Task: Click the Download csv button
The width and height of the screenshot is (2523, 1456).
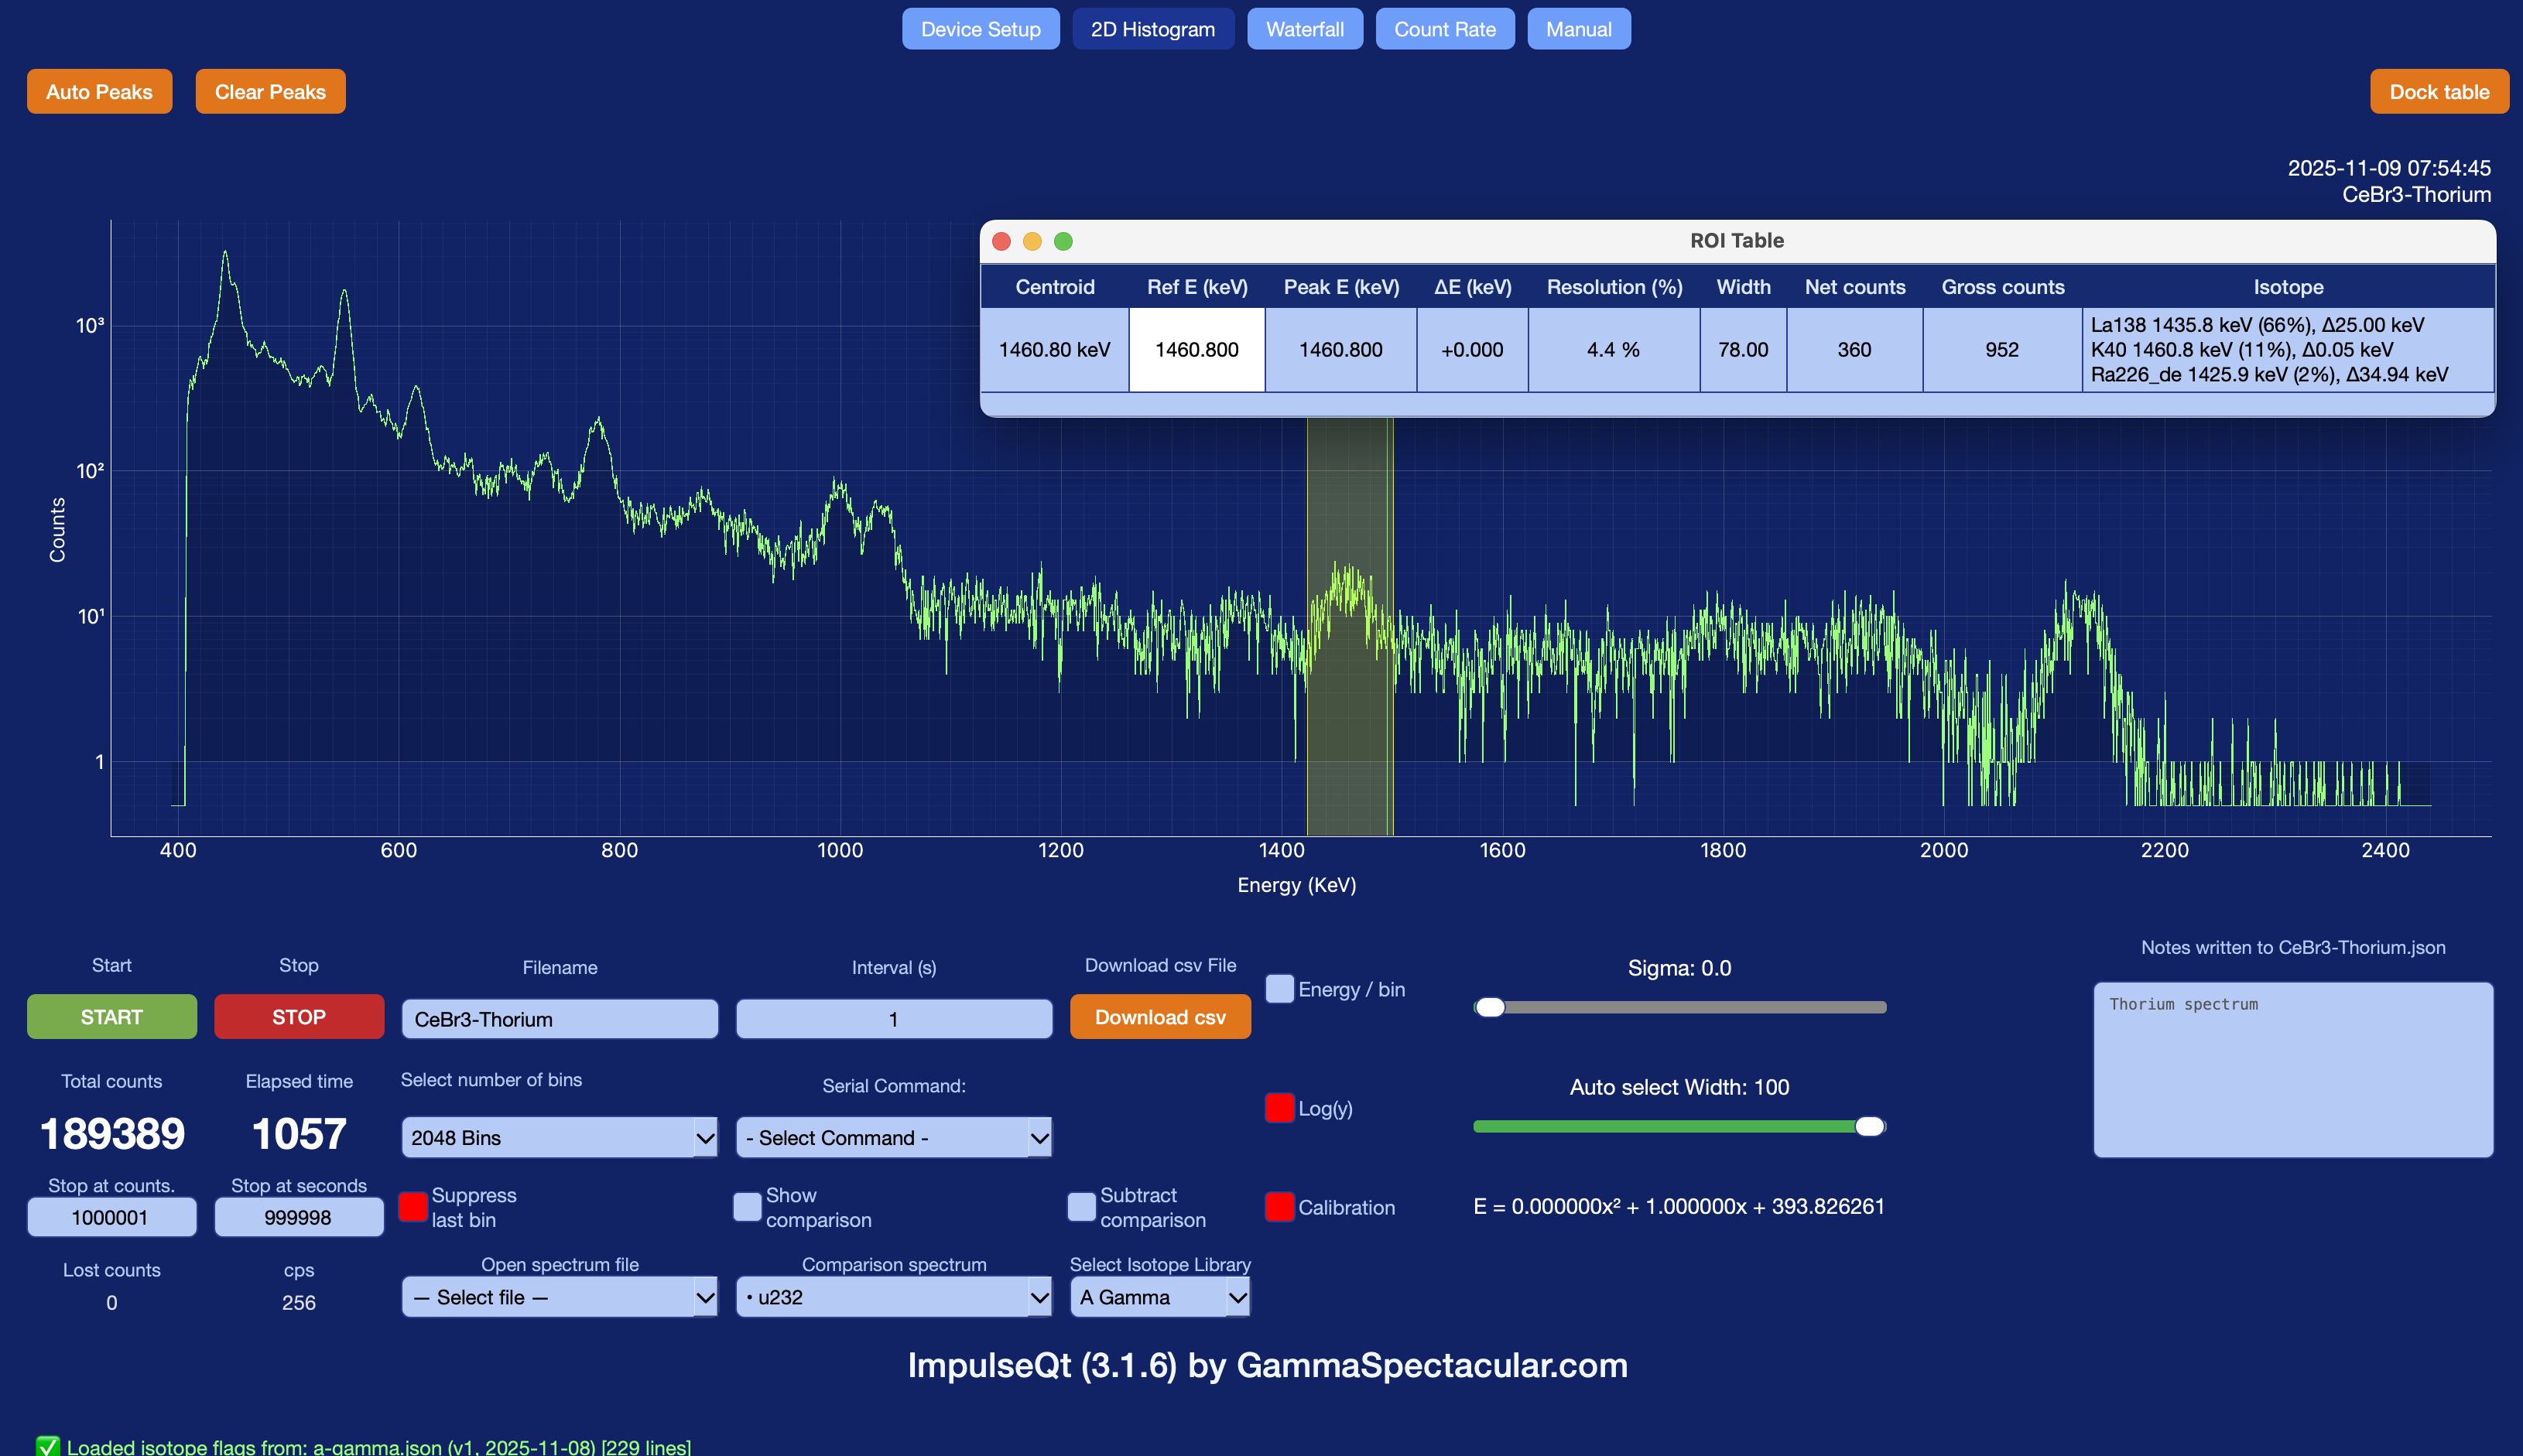Action: point(1159,1017)
